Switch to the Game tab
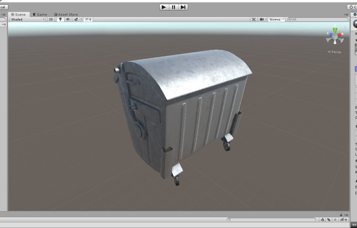 (40, 14)
